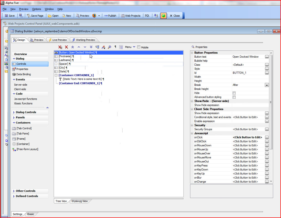Viewport: 281px width, 218px height.
Task: Collapse the Javascript properties section
Action: tap(192, 133)
